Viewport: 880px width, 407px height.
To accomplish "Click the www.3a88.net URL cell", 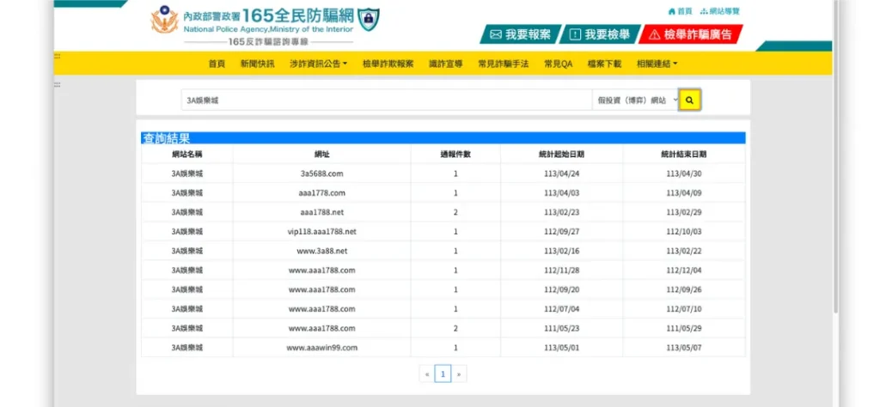I will pos(321,251).
